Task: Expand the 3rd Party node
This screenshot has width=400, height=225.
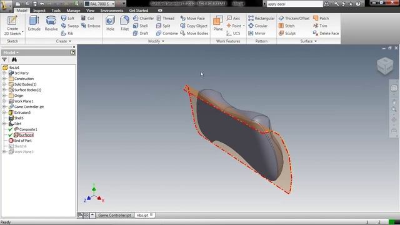Action: pyautogui.click(x=4, y=73)
